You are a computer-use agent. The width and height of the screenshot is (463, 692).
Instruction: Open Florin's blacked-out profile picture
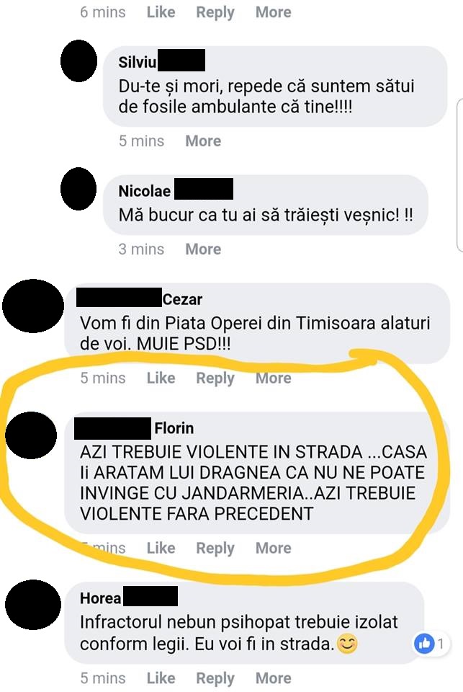(x=31, y=435)
